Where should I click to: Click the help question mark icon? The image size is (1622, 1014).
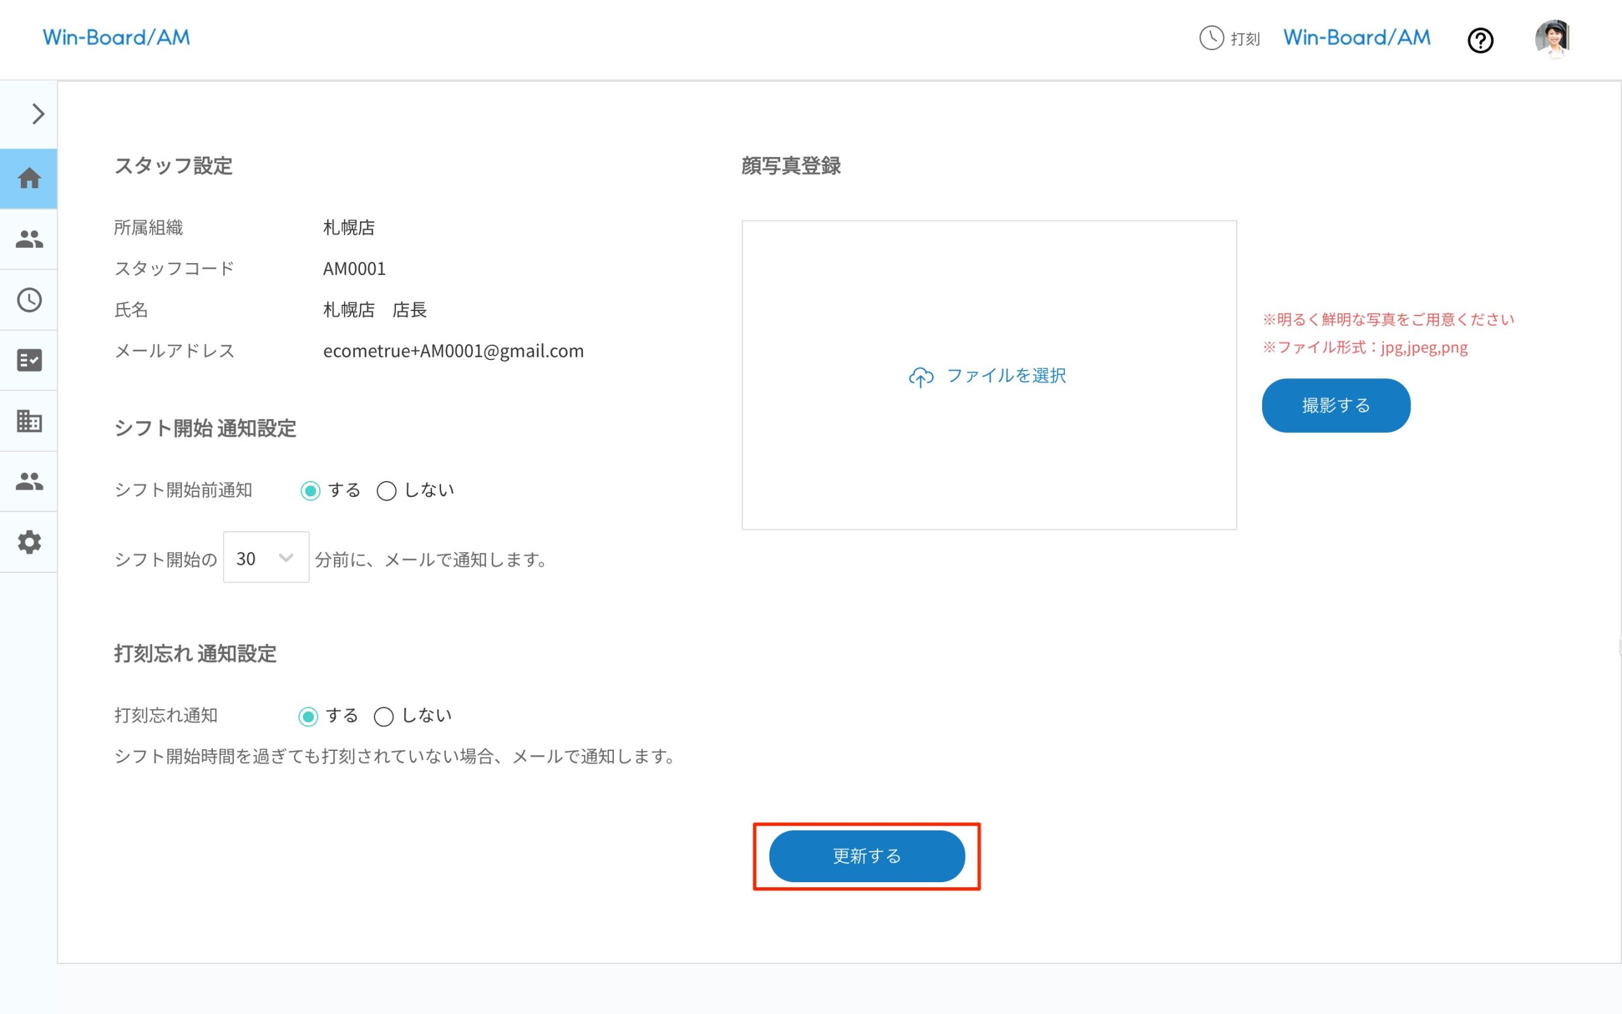(1481, 40)
